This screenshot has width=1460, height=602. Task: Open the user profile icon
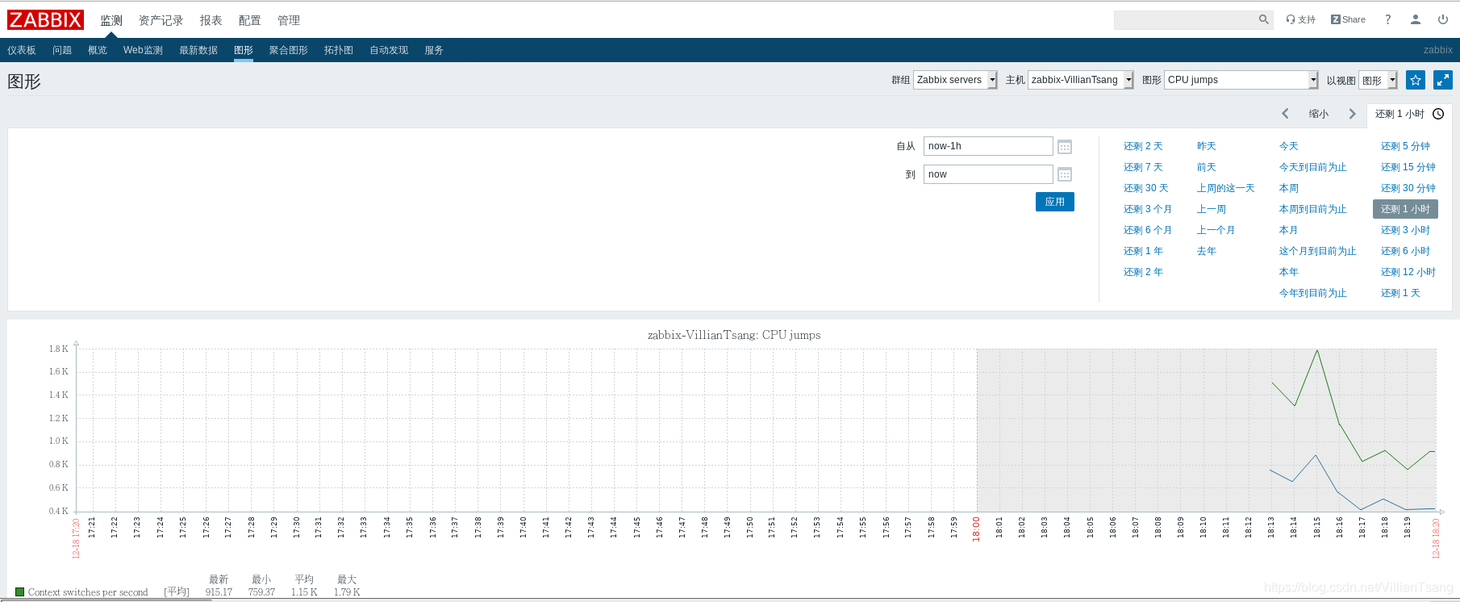(x=1416, y=19)
